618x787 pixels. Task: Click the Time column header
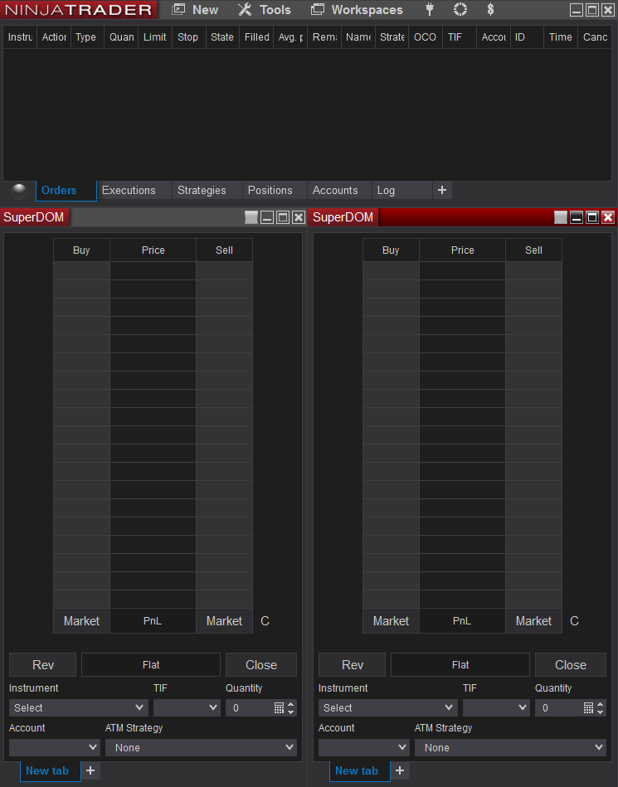point(560,37)
